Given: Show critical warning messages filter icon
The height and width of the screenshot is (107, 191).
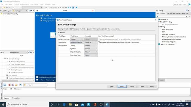Looking at the screenshot, I should [13, 85].
